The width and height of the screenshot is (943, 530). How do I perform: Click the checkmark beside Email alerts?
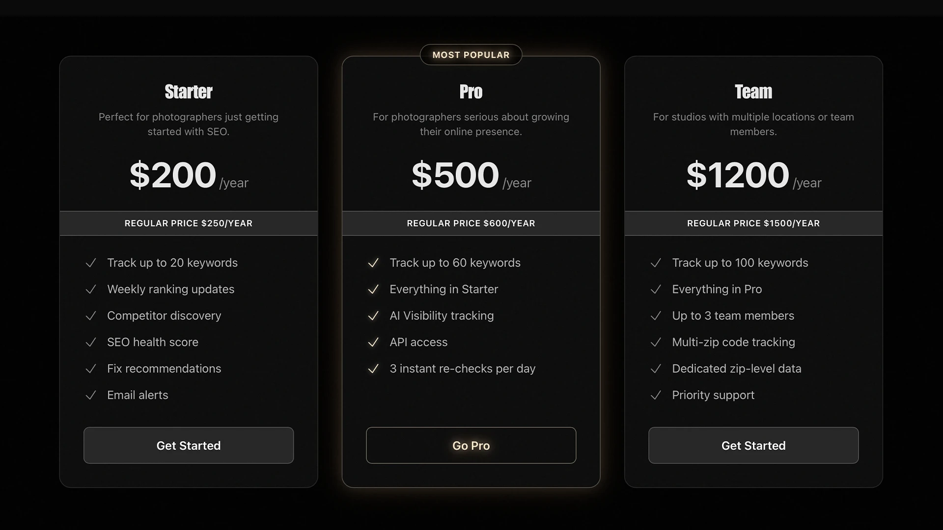coord(91,395)
